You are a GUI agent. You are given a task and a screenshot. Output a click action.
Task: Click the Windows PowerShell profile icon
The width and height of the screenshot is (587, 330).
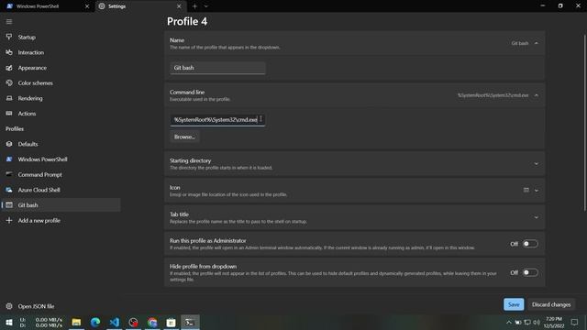pos(9,159)
